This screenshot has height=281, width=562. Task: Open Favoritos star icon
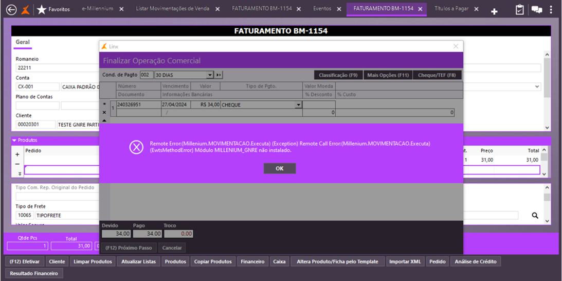tap(42, 10)
